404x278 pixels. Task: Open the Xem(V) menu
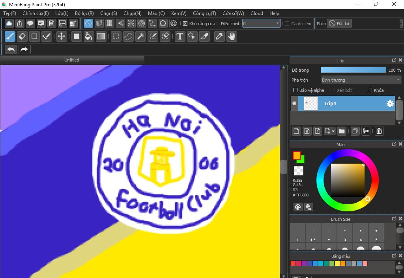[179, 13]
